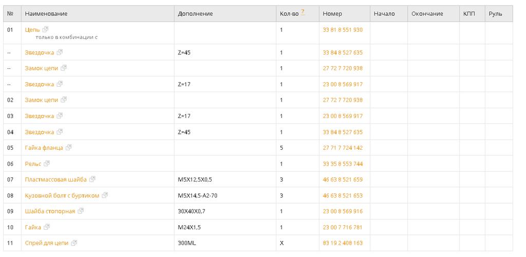Click the Наименование column header

[46, 14]
